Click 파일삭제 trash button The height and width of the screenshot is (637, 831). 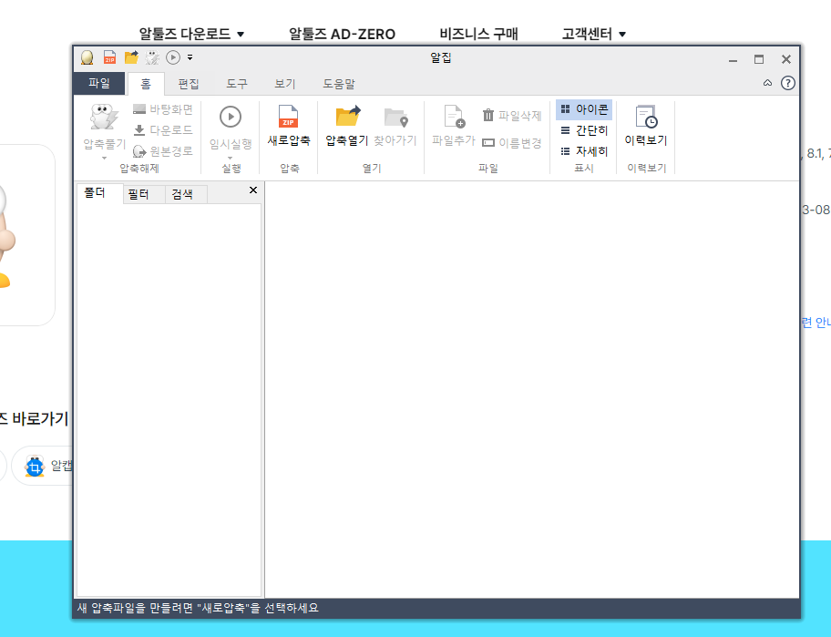(512, 115)
